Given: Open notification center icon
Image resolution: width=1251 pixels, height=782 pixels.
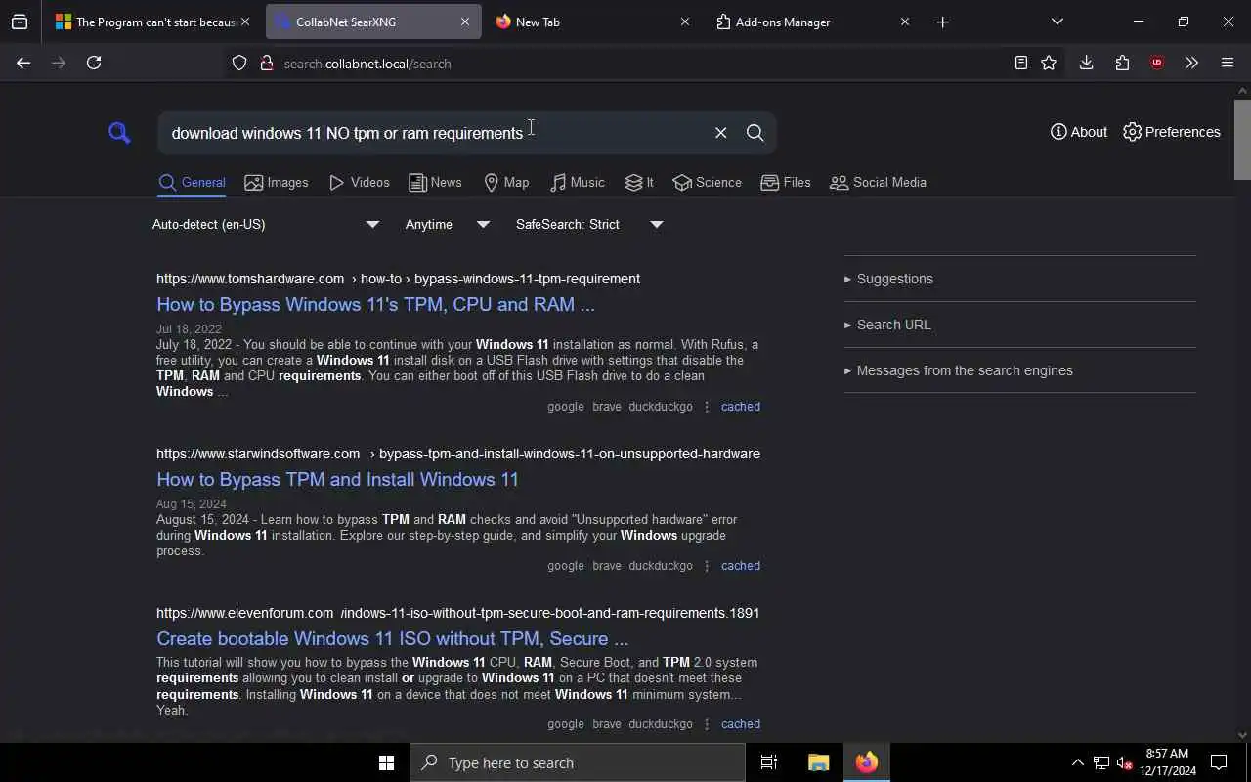Looking at the screenshot, I should tap(1219, 762).
